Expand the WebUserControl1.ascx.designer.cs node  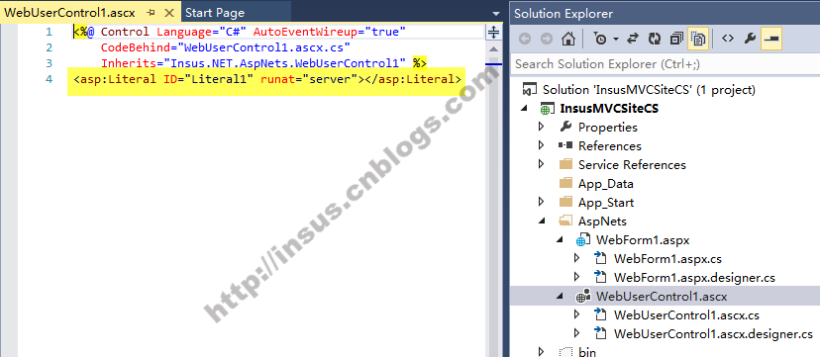pos(577,333)
